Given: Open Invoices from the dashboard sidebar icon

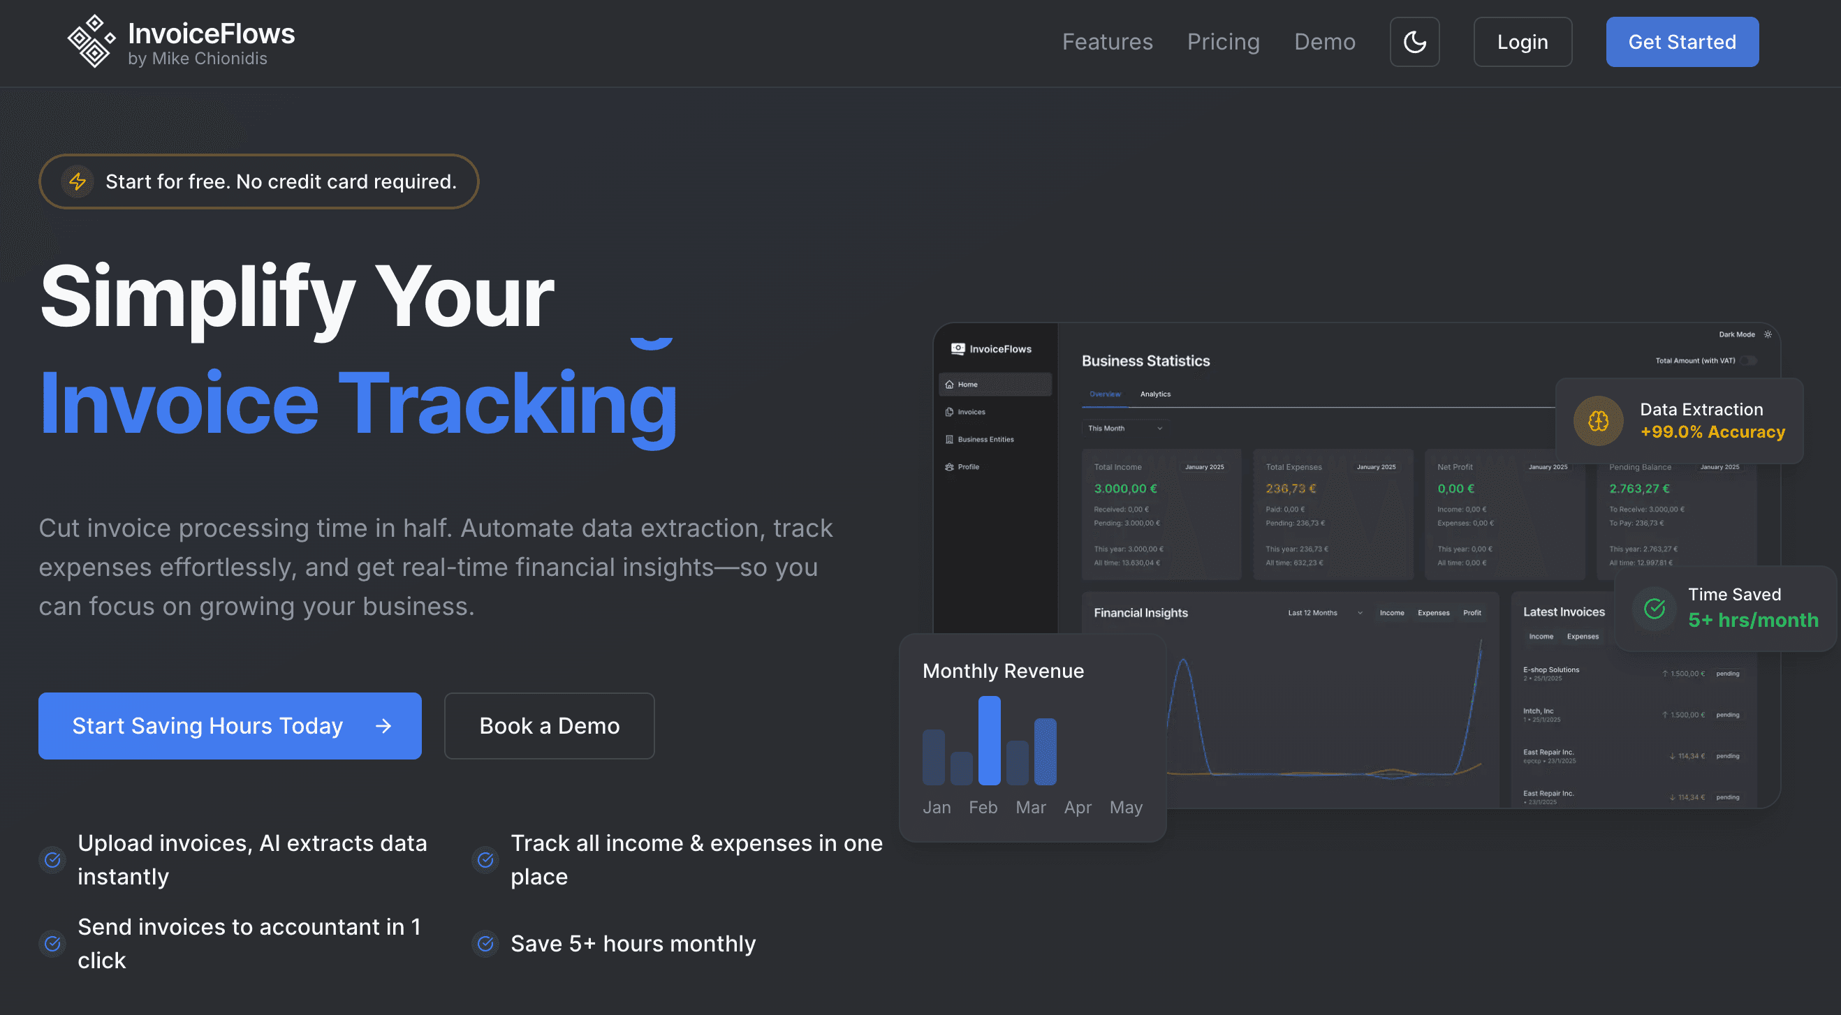Looking at the screenshot, I should [x=950, y=412].
